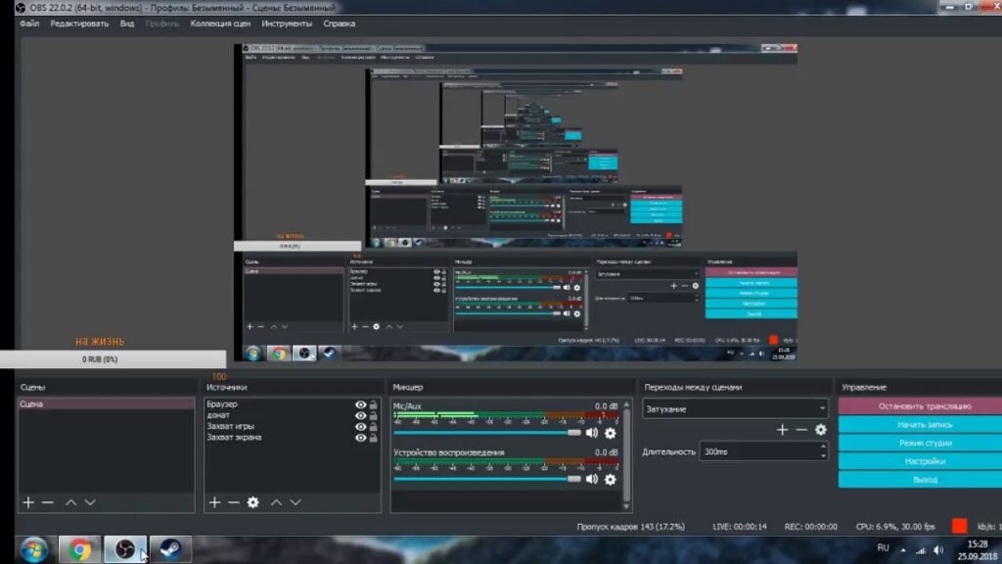1002x564 pixels.
Task: Toggle visibility of донат source
Action: 360,415
